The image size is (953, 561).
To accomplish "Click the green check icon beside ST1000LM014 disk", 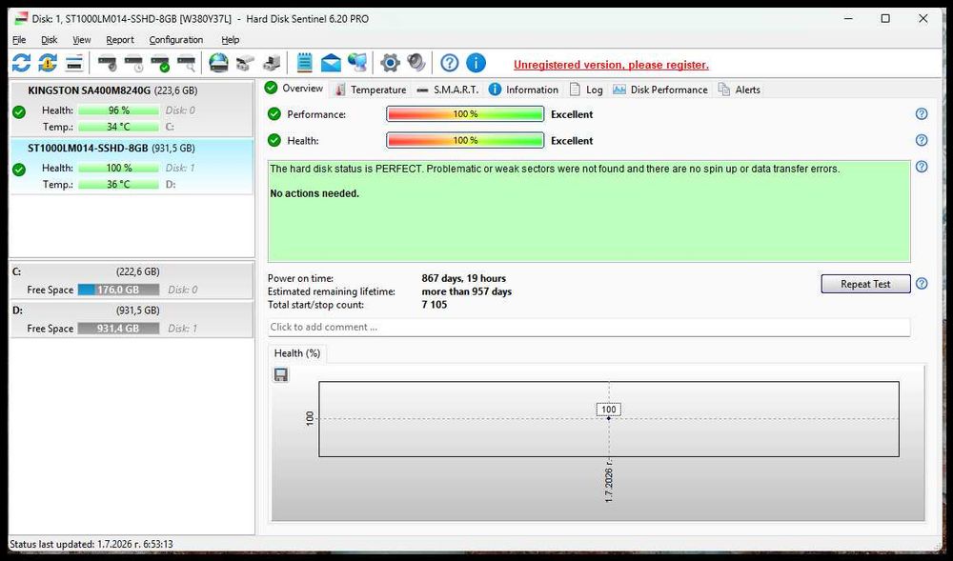I will (x=19, y=170).
